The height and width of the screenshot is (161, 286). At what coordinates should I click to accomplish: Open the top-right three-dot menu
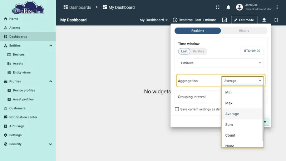coord(277,7)
